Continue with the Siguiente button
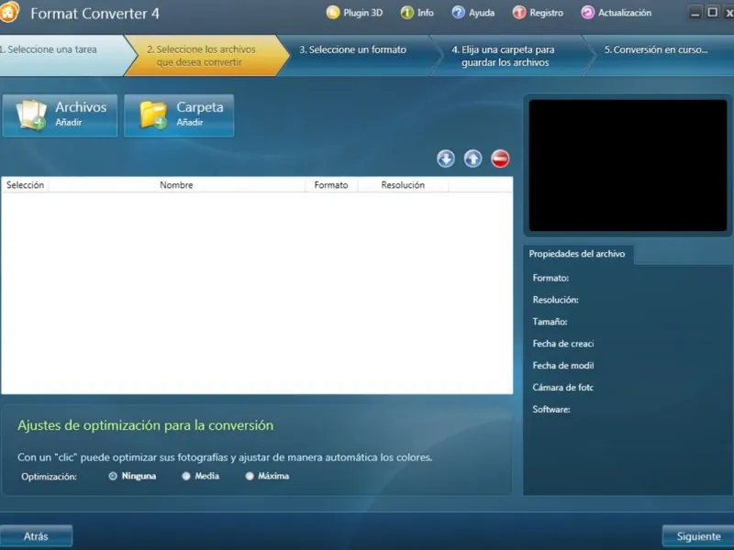 tap(698, 536)
